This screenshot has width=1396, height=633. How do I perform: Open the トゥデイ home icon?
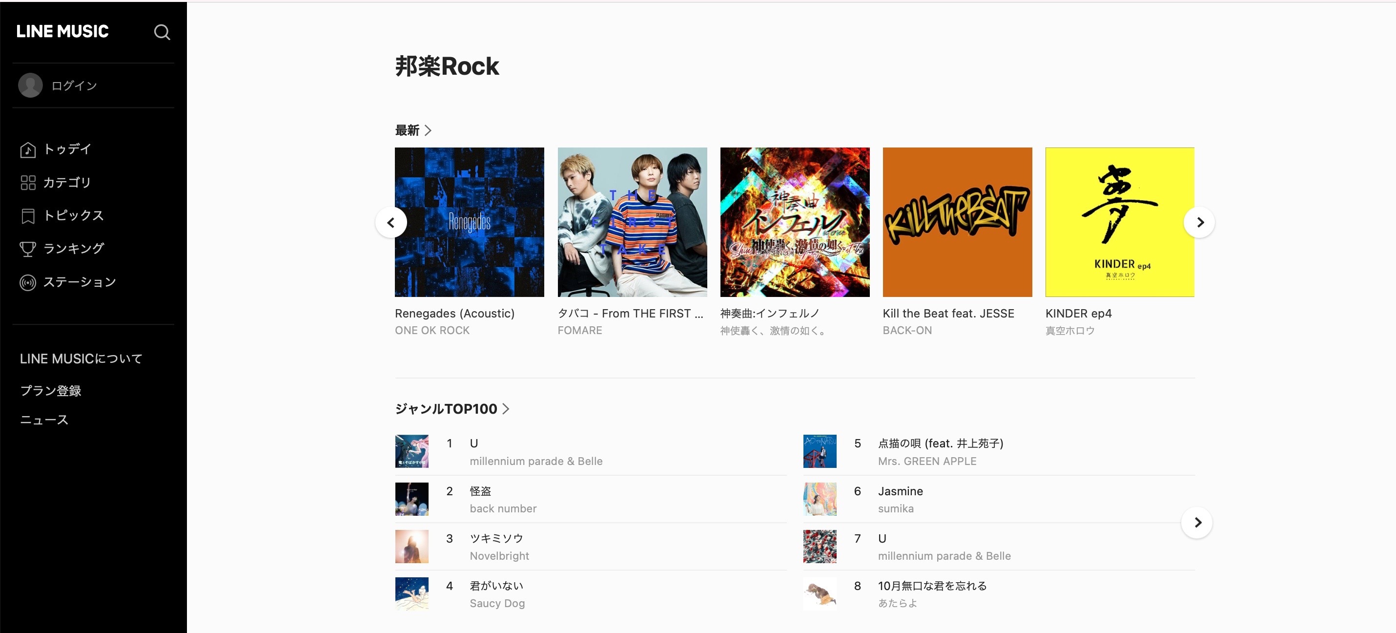28,150
